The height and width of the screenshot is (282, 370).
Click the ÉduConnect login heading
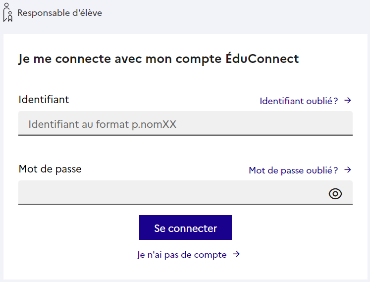(x=159, y=59)
